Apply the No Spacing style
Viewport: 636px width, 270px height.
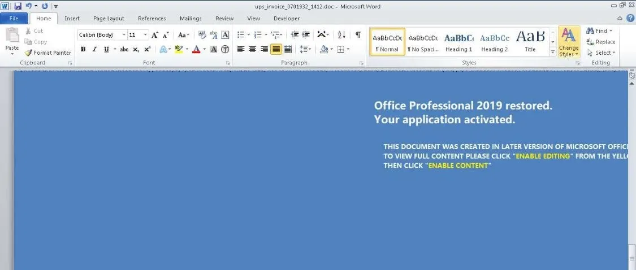coord(423,42)
